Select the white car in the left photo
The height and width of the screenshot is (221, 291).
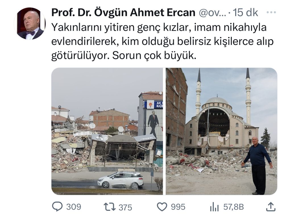[x=120, y=179]
